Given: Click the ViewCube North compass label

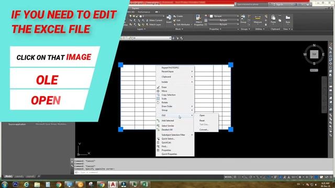Looking at the screenshot, I should [314, 45].
